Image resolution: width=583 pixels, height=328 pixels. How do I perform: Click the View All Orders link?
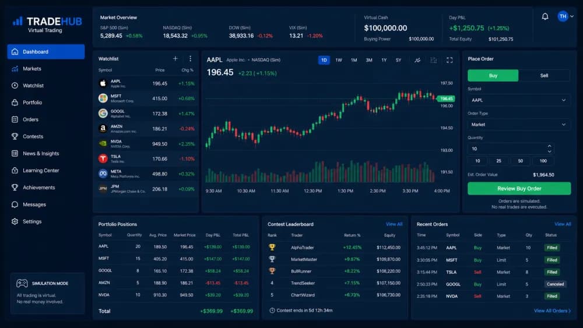(553, 311)
